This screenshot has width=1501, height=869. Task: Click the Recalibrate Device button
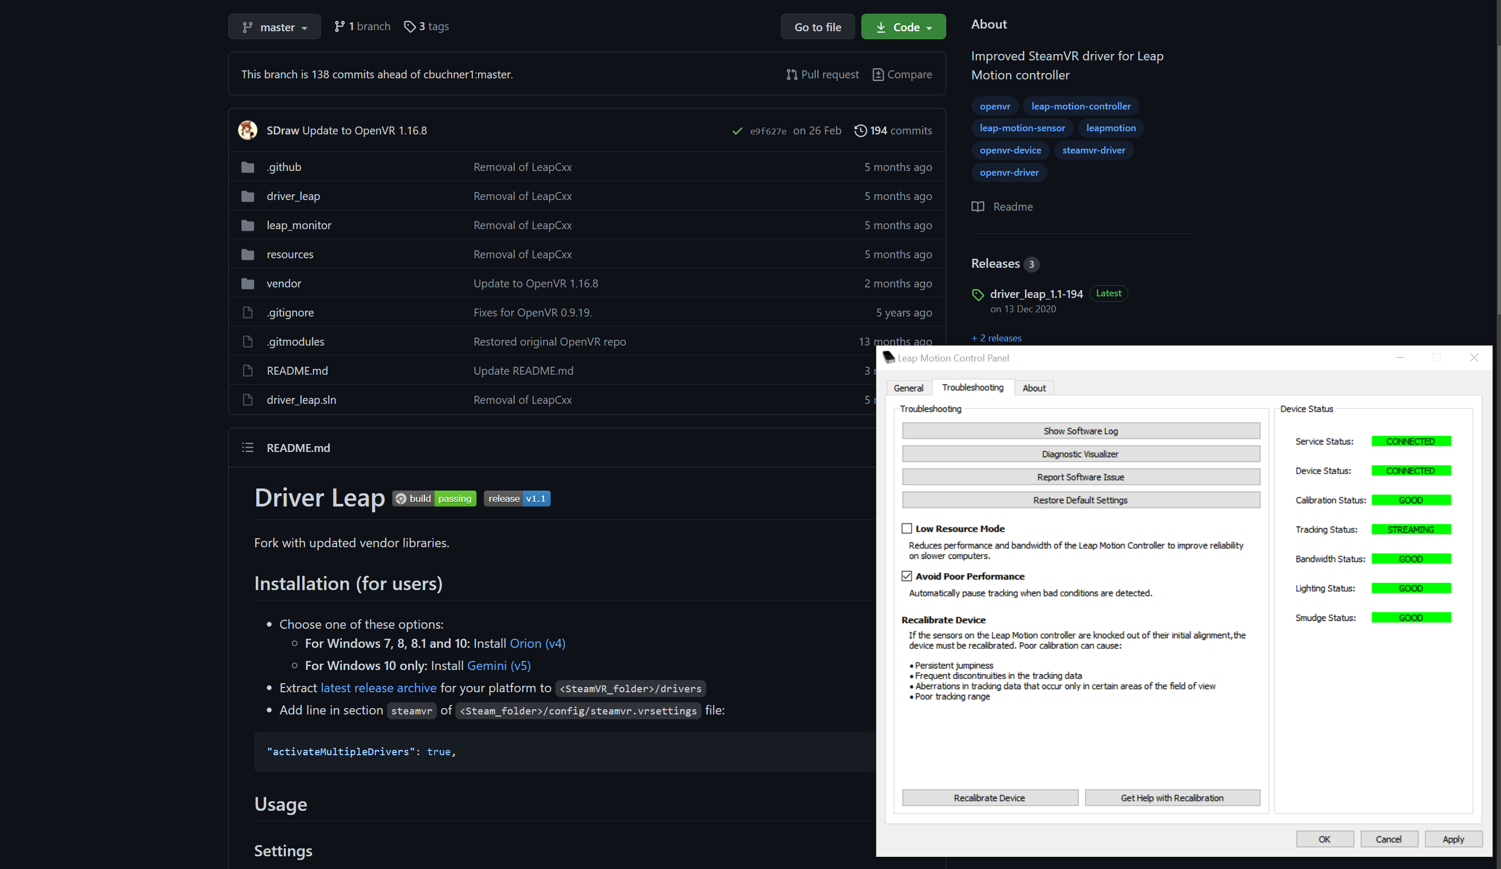990,798
